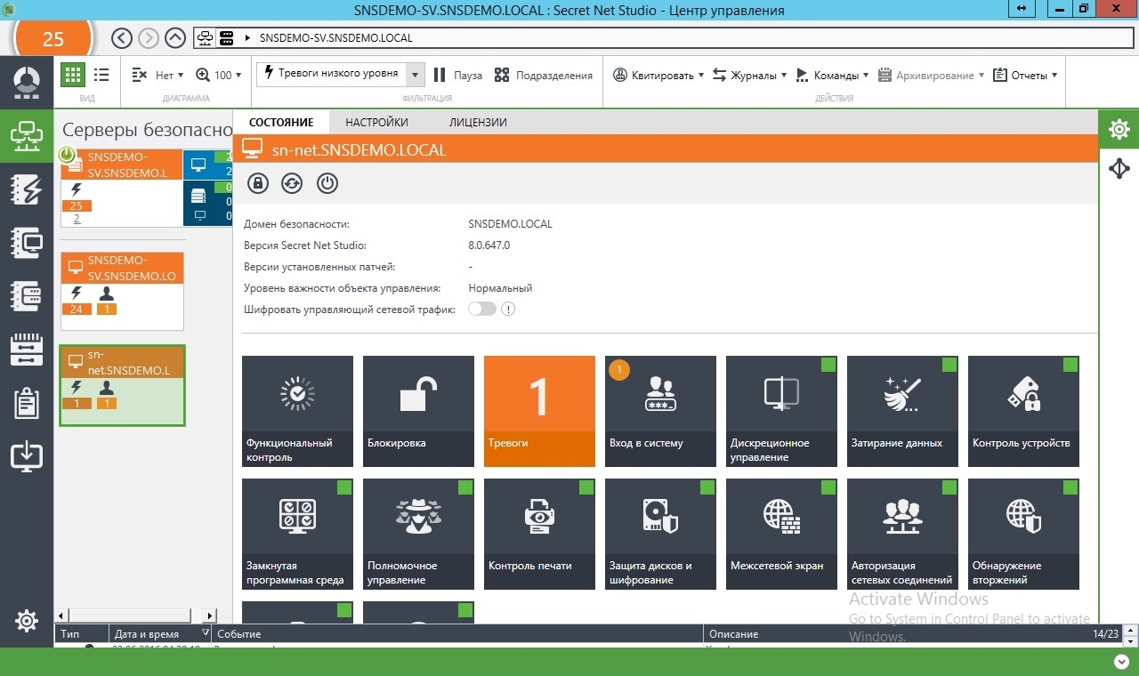The height and width of the screenshot is (676, 1139).
Task: Toggle encrypt control network traffic switch
Action: point(481,310)
